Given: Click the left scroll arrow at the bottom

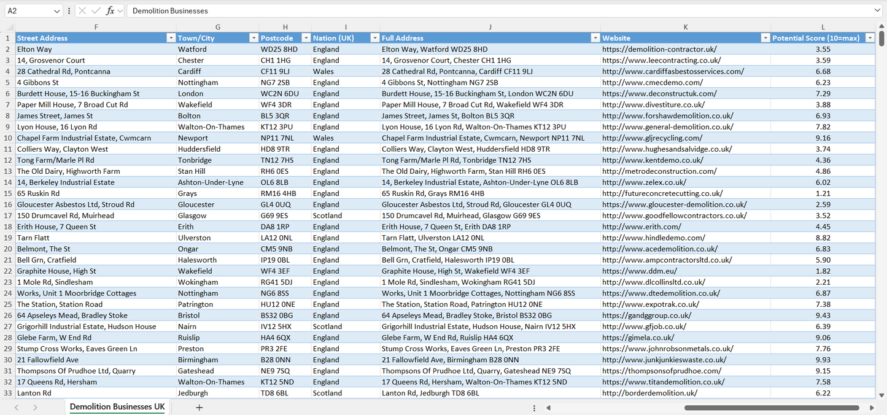Looking at the screenshot, I should tap(548, 407).
